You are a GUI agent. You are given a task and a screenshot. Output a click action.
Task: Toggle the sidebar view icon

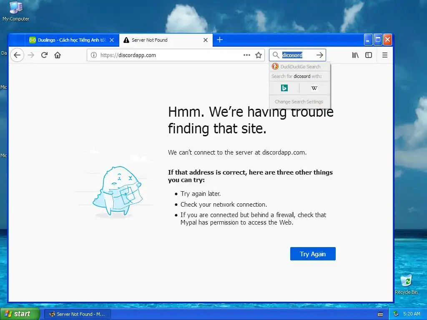click(x=369, y=55)
